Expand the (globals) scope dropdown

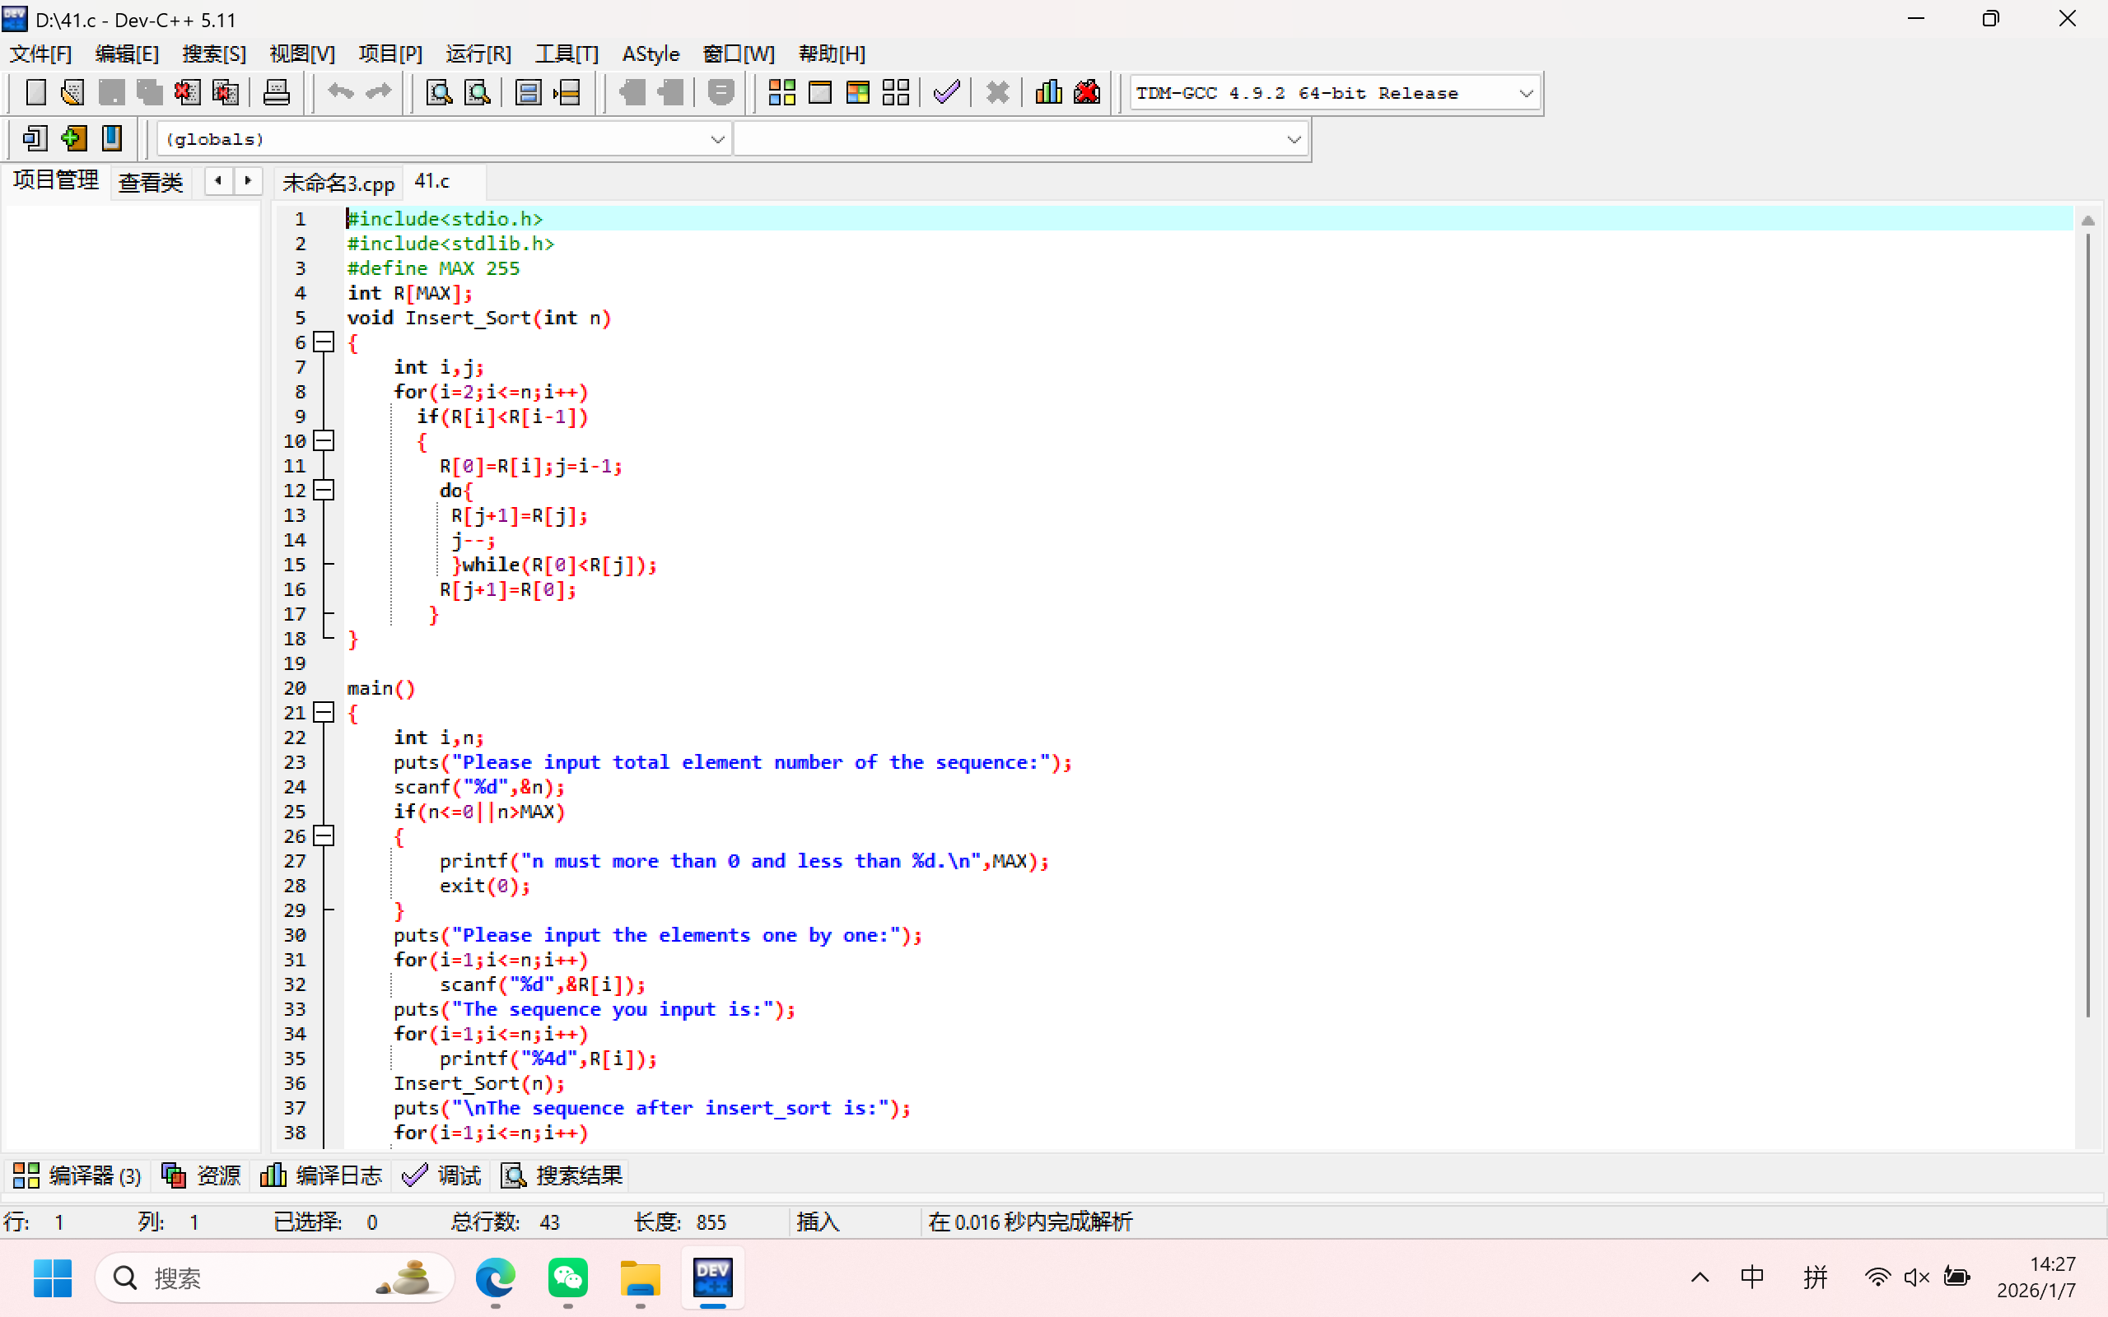pyautogui.click(x=717, y=139)
